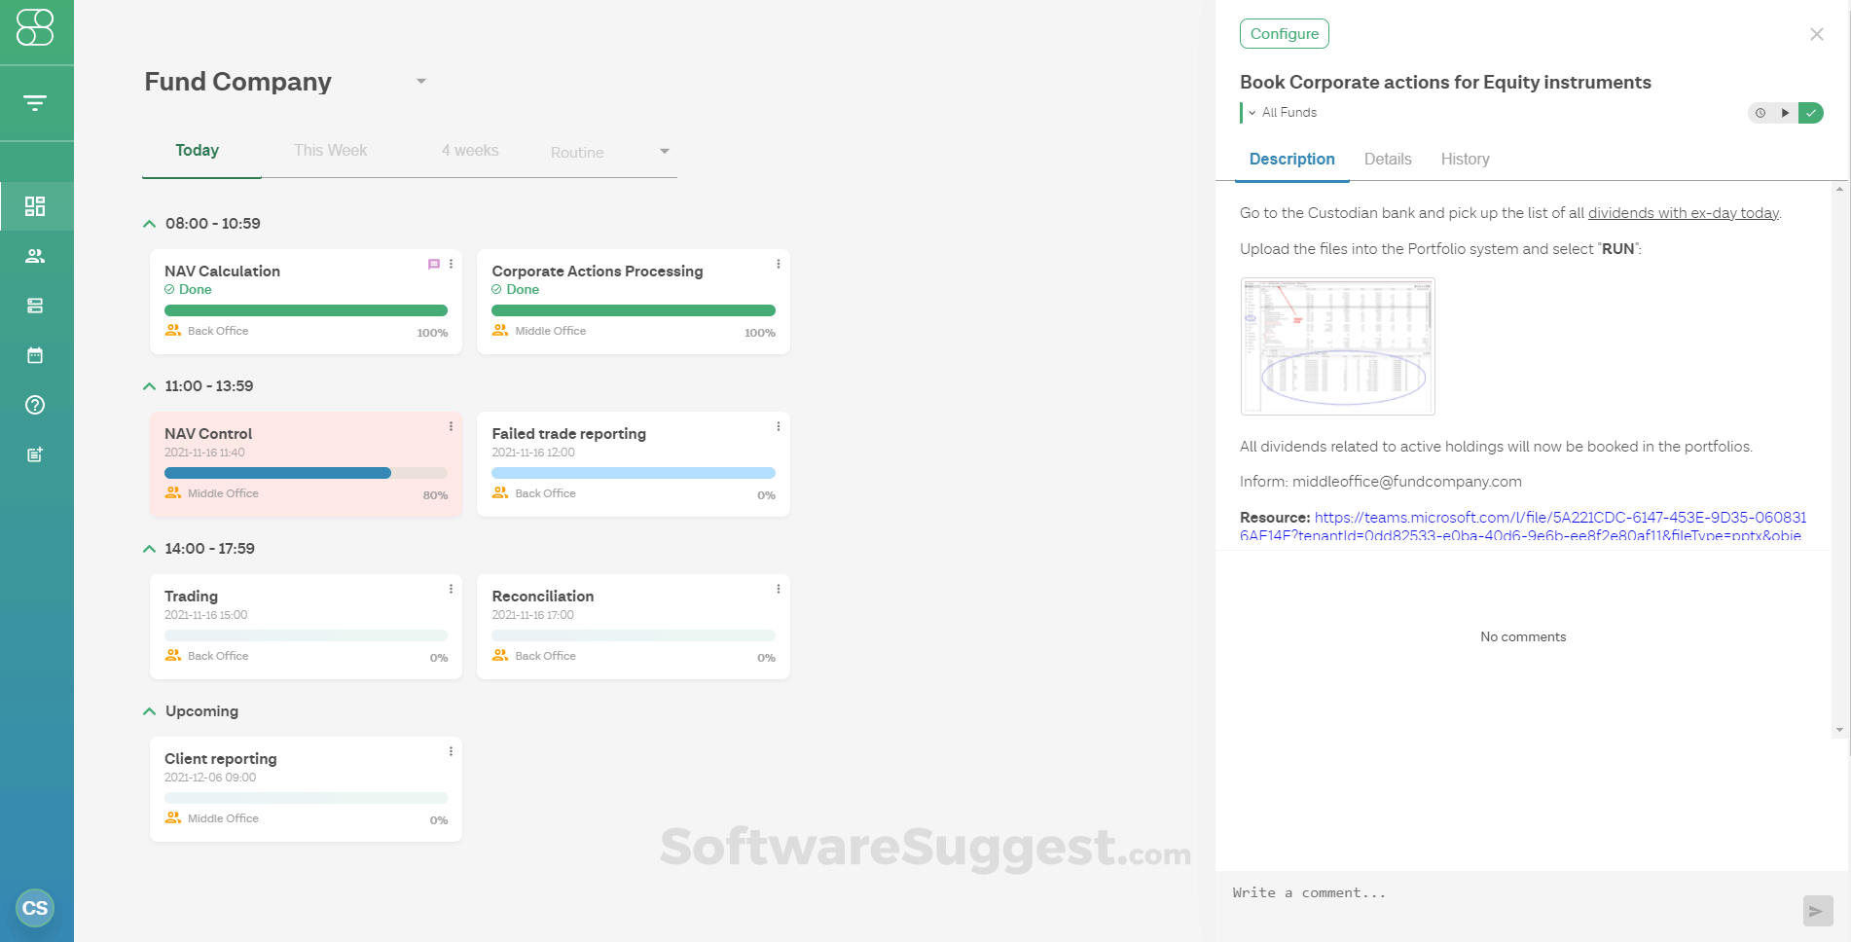Set task status to in progress (play)

1785,113
